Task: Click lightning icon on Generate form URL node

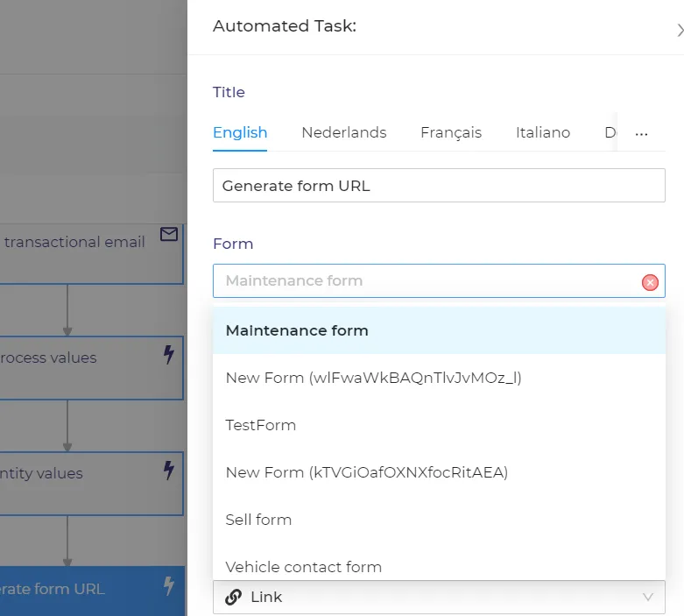Action: coord(169,585)
